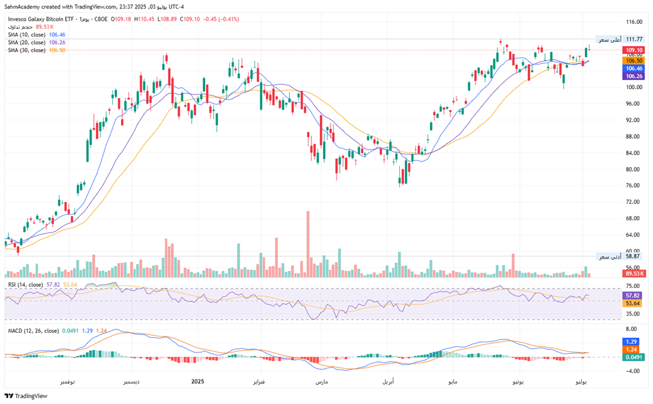The image size is (653, 404).
Task: Click the 116.00 price axis label
Action: [634, 22]
